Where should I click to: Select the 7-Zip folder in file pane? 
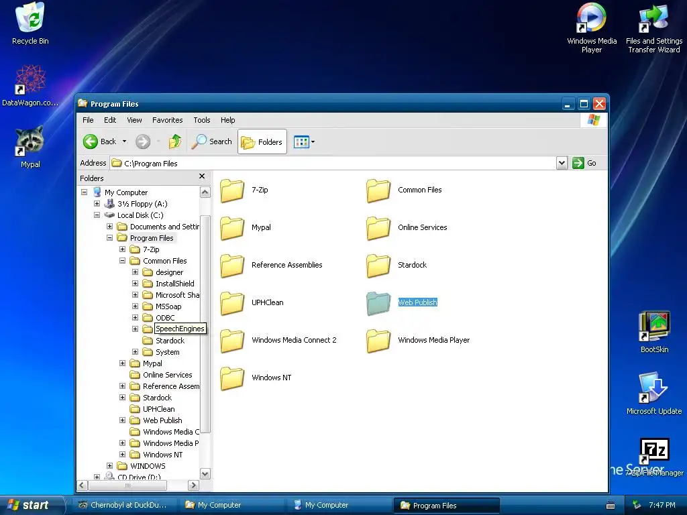click(244, 190)
